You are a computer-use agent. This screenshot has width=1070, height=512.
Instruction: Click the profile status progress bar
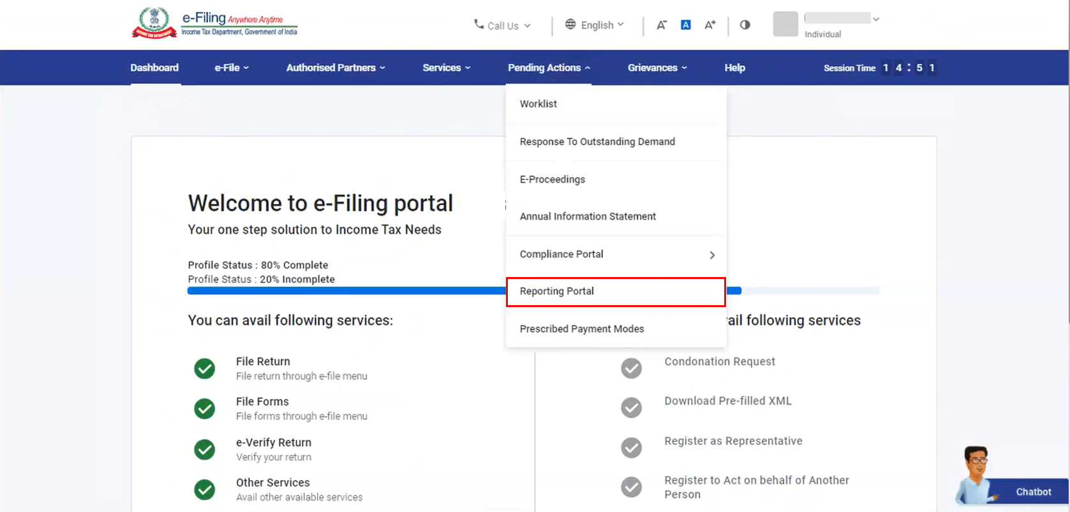[345, 291]
